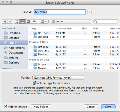Click the Save As name field
The height and width of the screenshot is (112, 120).
pos(60,12)
